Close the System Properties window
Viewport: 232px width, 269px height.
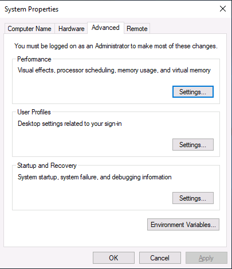[223, 9]
